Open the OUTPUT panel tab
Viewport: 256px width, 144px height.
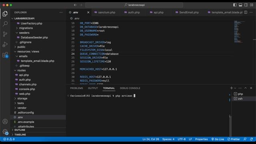pyautogui.click(x=93, y=88)
